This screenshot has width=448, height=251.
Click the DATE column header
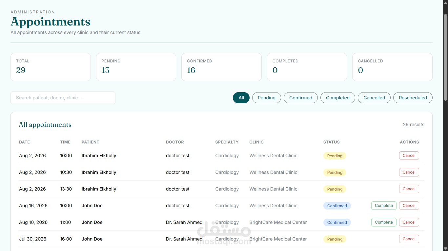pos(24,142)
